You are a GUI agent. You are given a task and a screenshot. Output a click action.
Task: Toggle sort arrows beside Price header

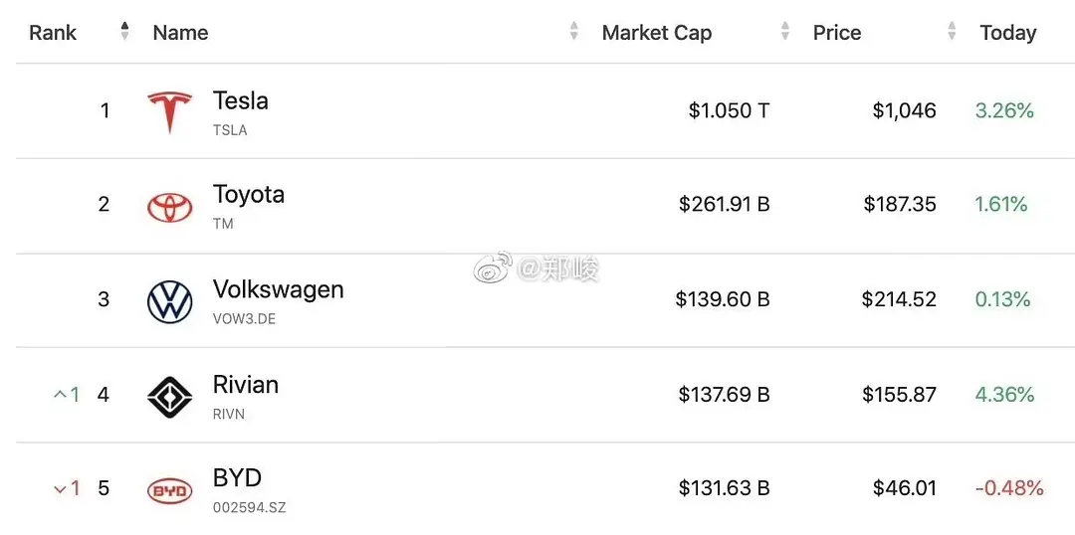pos(953,32)
